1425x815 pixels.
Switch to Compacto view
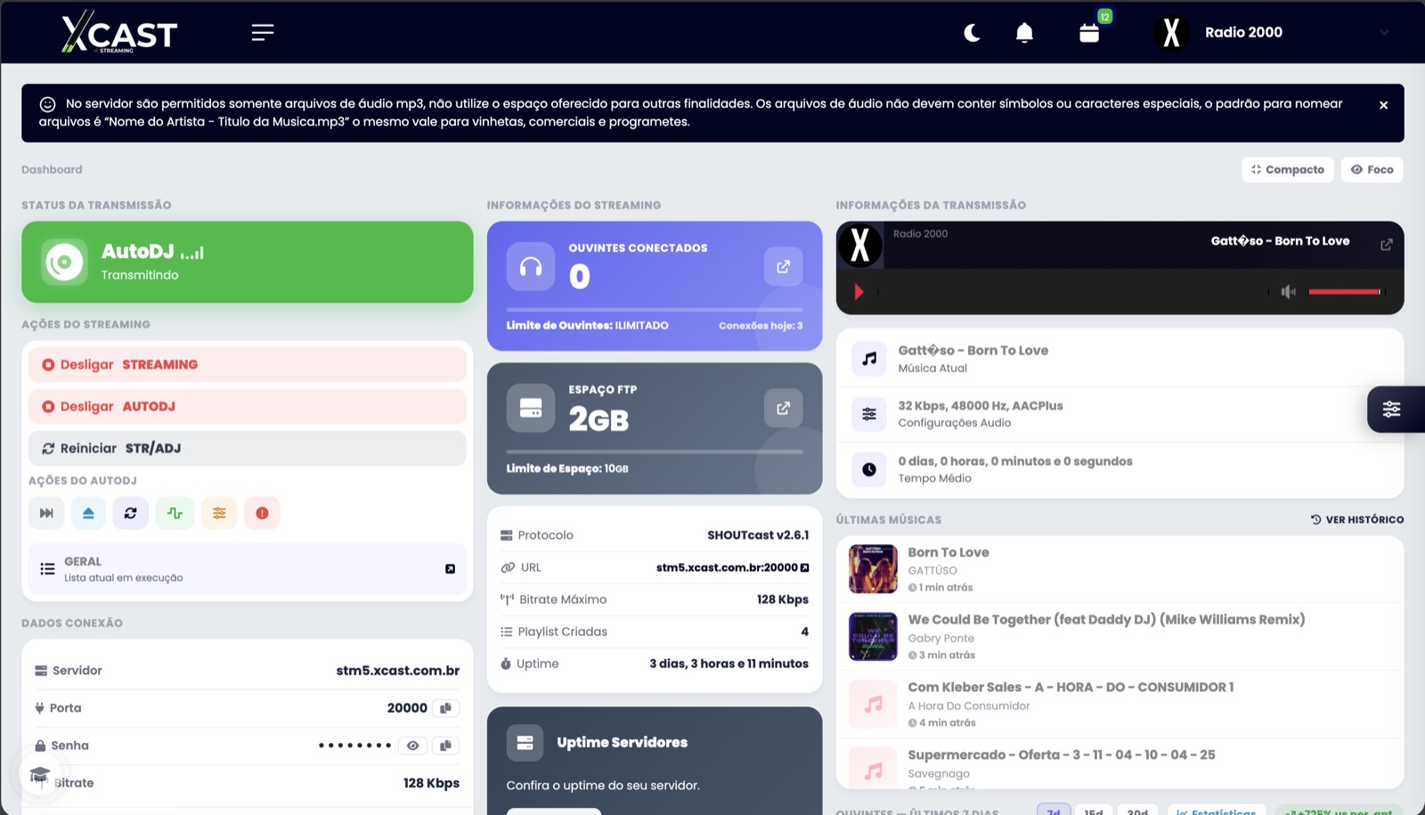[x=1287, y=169]
